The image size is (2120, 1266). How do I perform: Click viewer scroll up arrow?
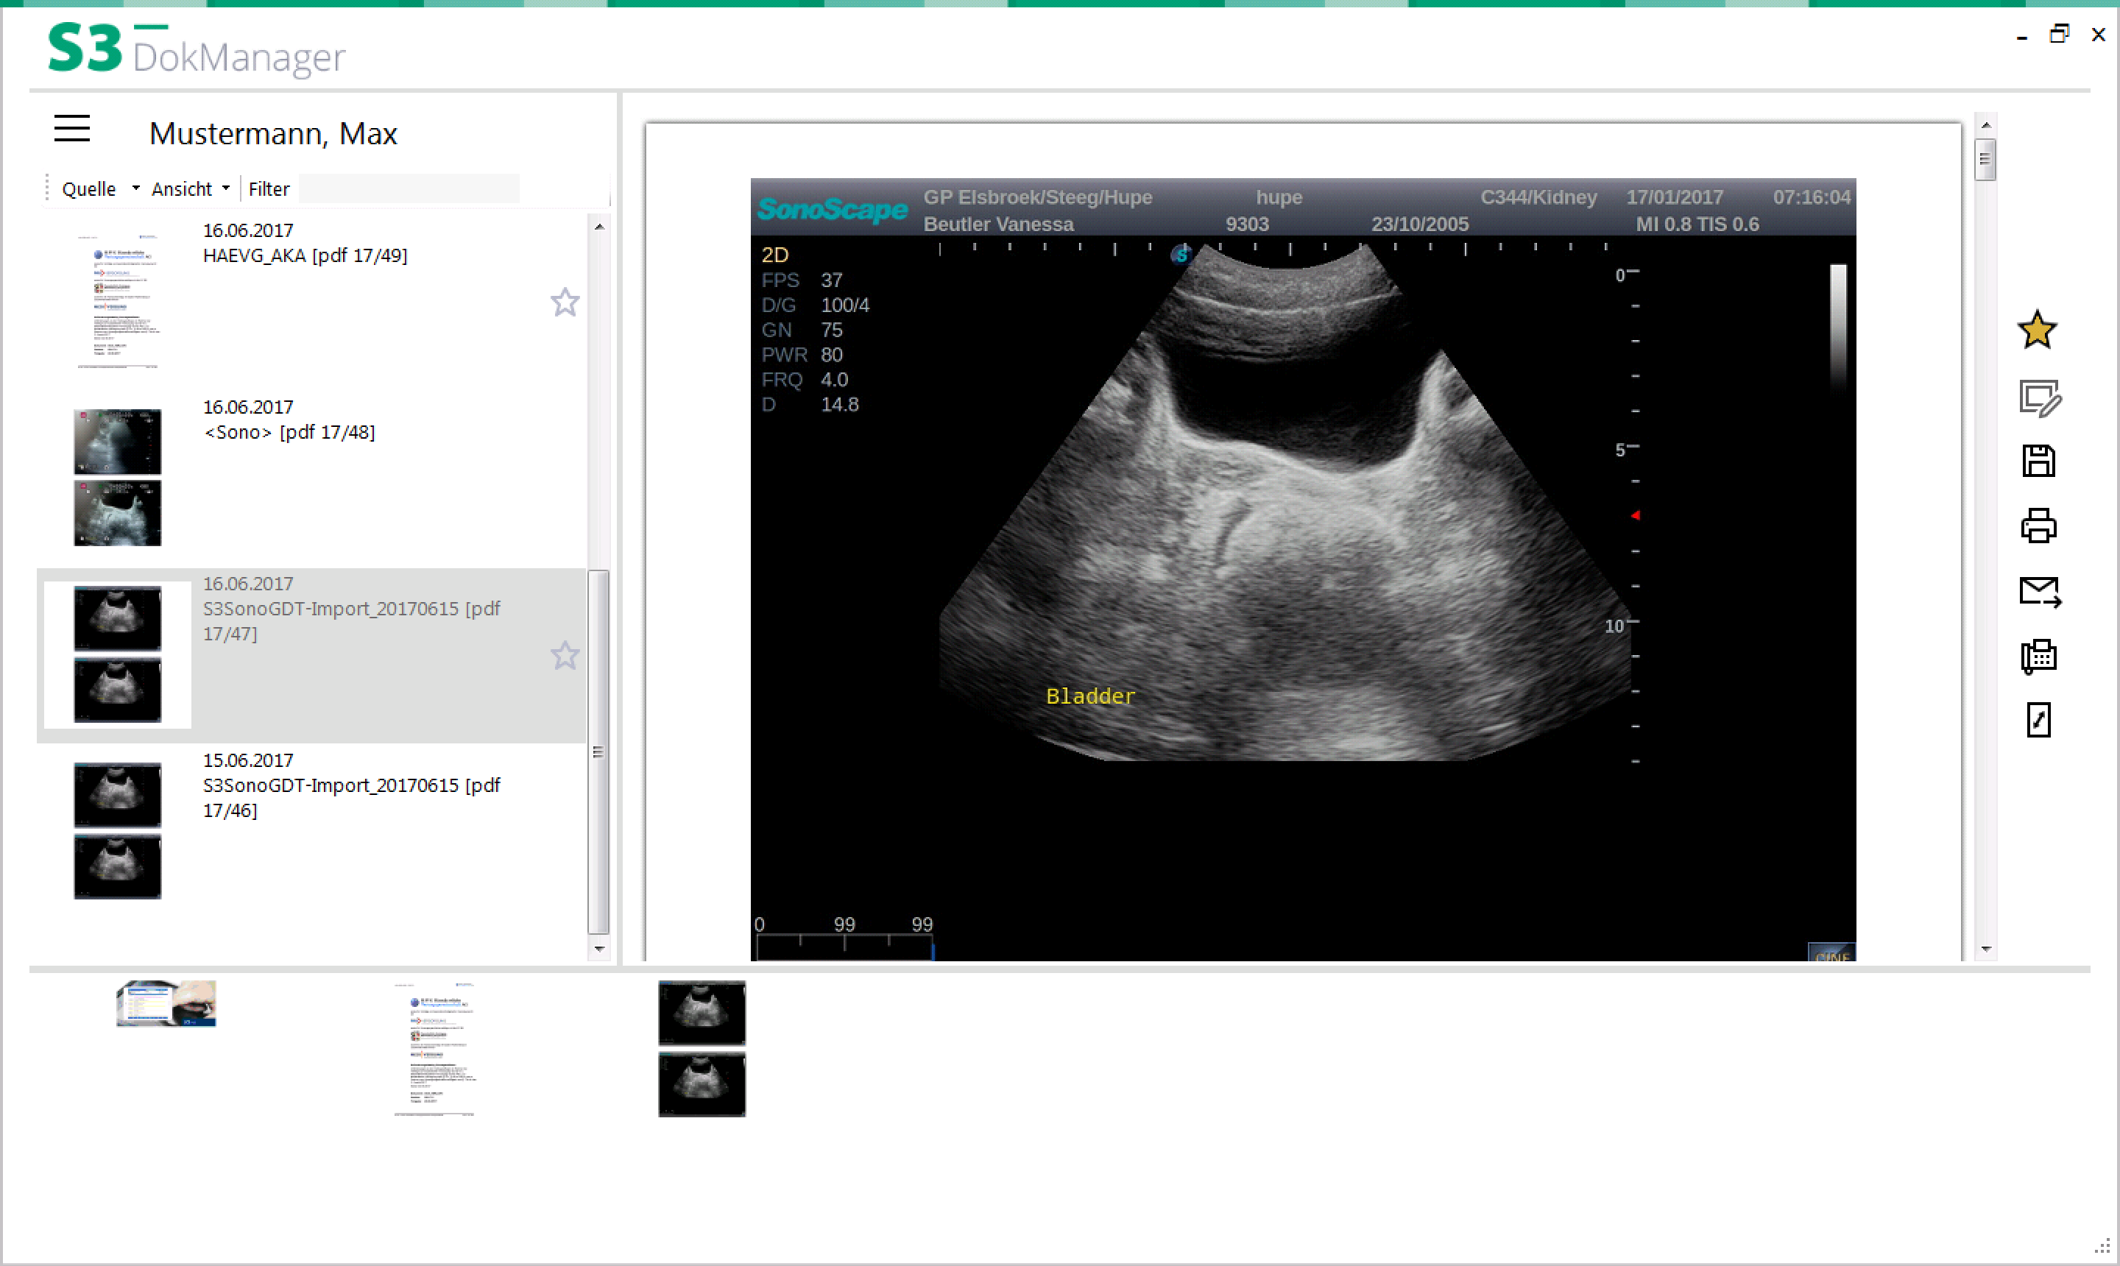[x=1986, y=125]
